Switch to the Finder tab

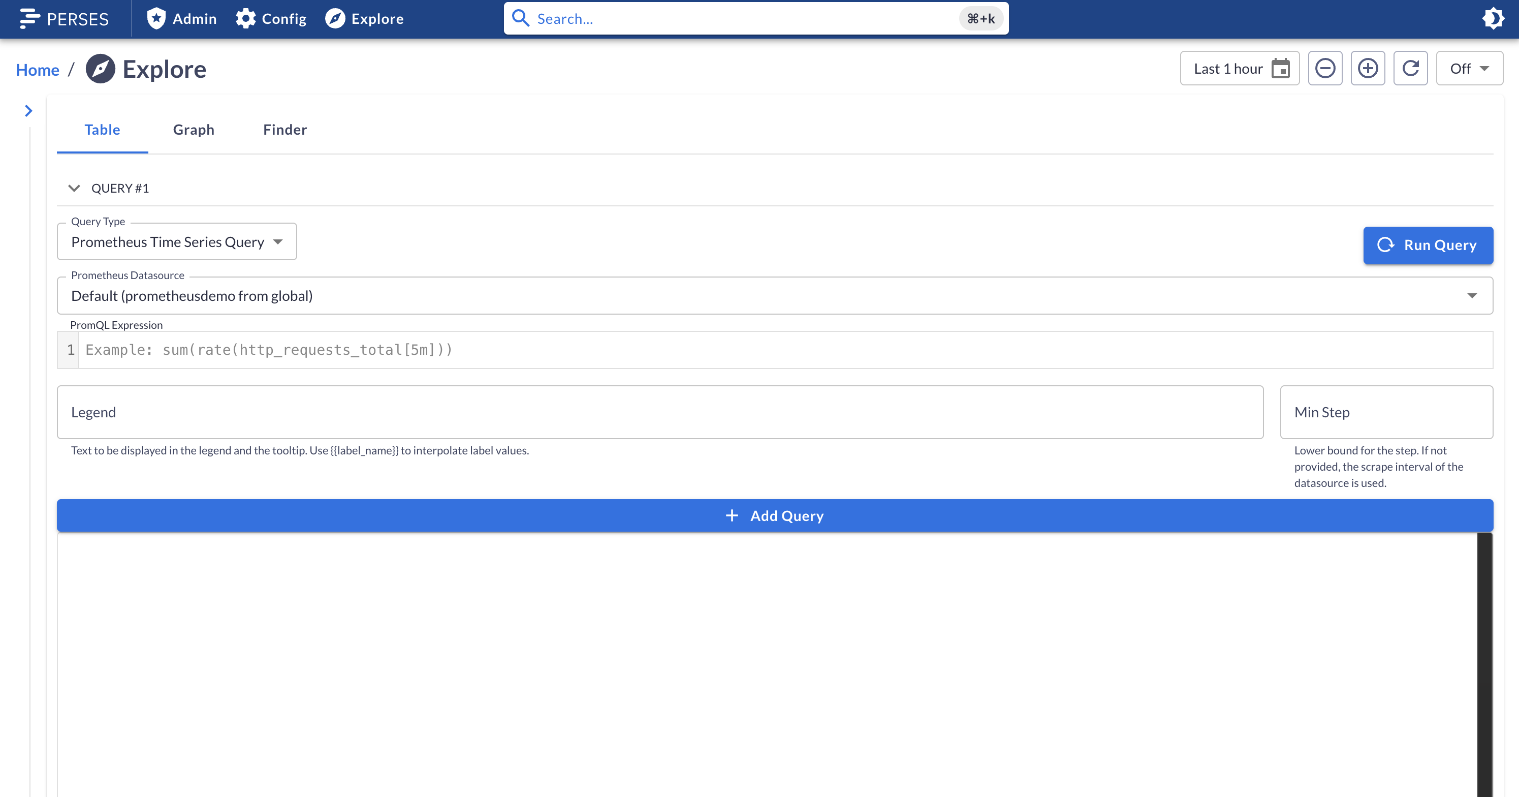pos(285,130)
